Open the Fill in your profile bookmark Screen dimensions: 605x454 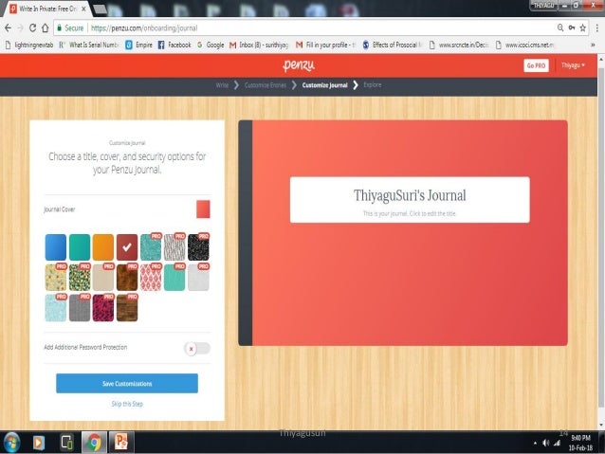coord(326,45)
